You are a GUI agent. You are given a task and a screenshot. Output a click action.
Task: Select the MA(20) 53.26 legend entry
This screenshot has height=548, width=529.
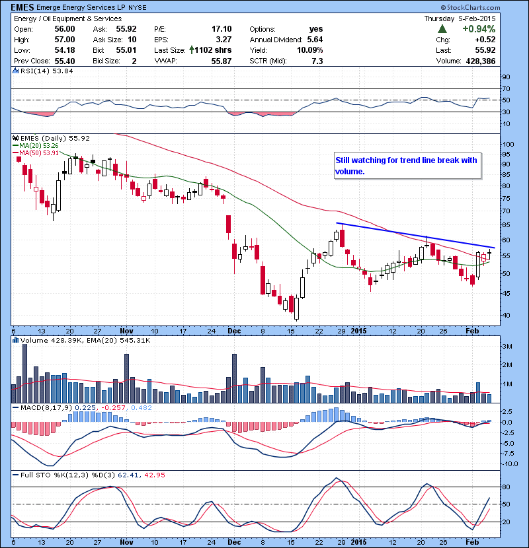coord(36,146)
